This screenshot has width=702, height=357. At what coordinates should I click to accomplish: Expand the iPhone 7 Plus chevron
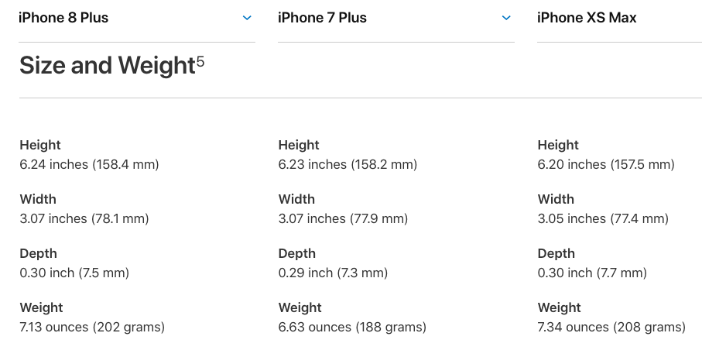(506, 18)
